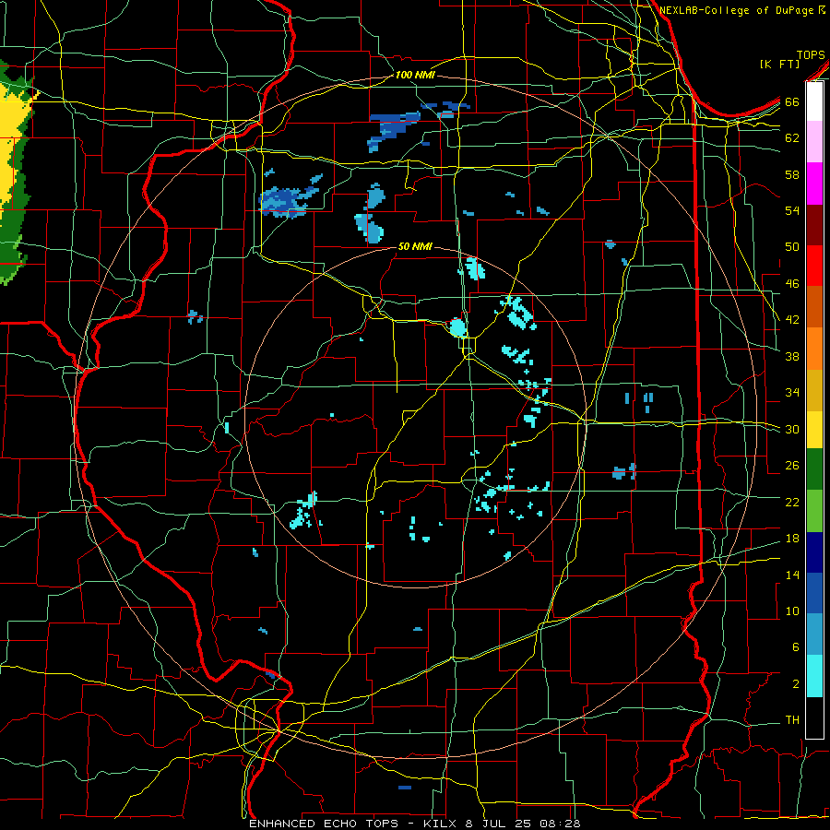Pick the yellow legend swatch
The height and width of the screenshot is (830, 830).
point(814,429)
